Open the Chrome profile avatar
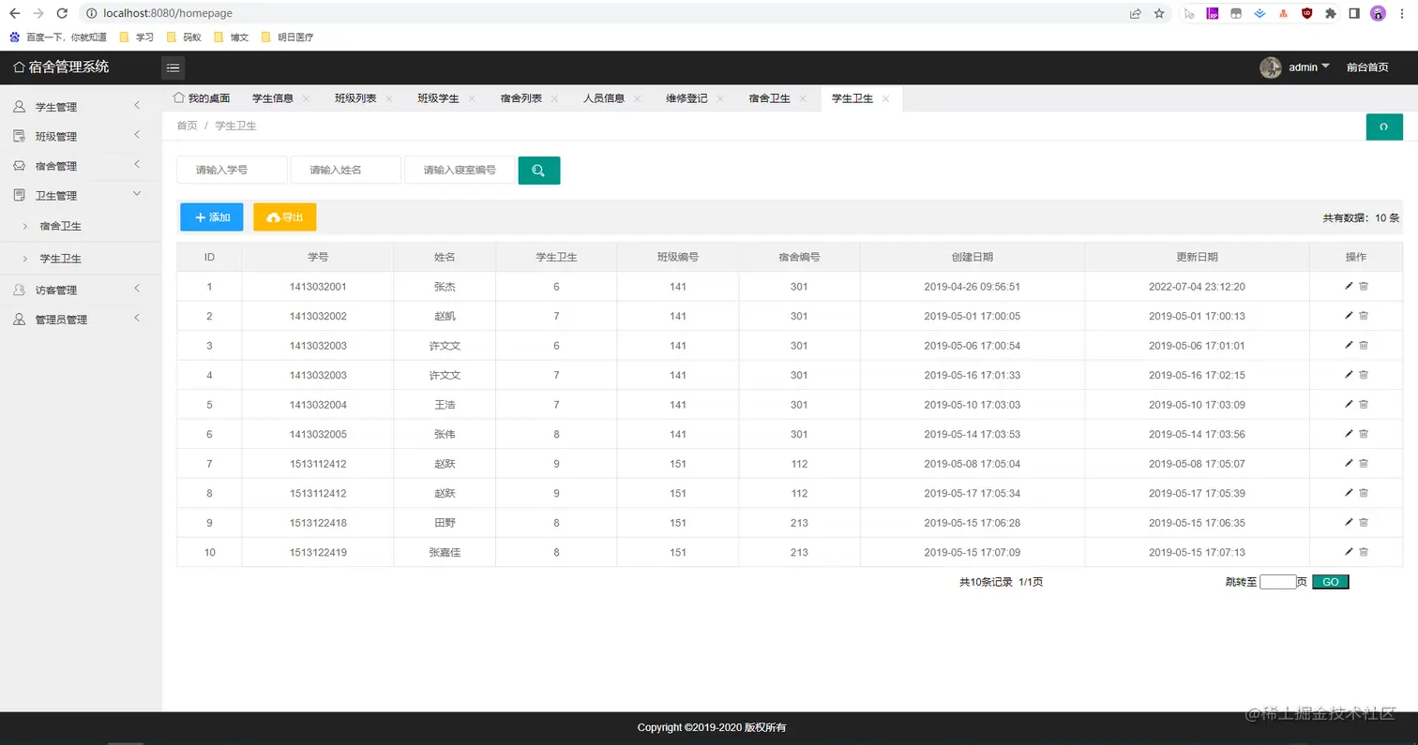 [1378, 13]
